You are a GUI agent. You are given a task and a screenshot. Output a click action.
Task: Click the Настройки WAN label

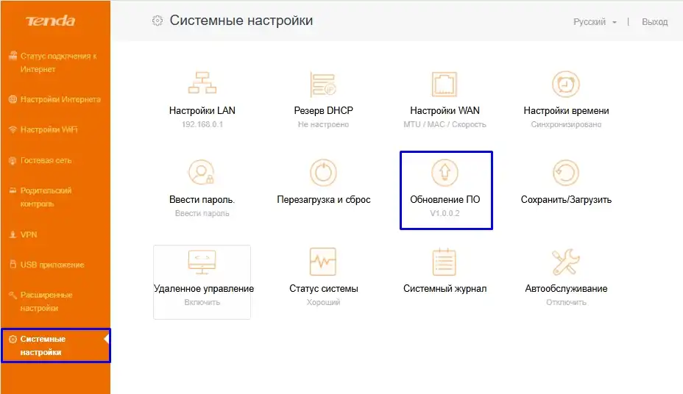(x=445, y=110)
